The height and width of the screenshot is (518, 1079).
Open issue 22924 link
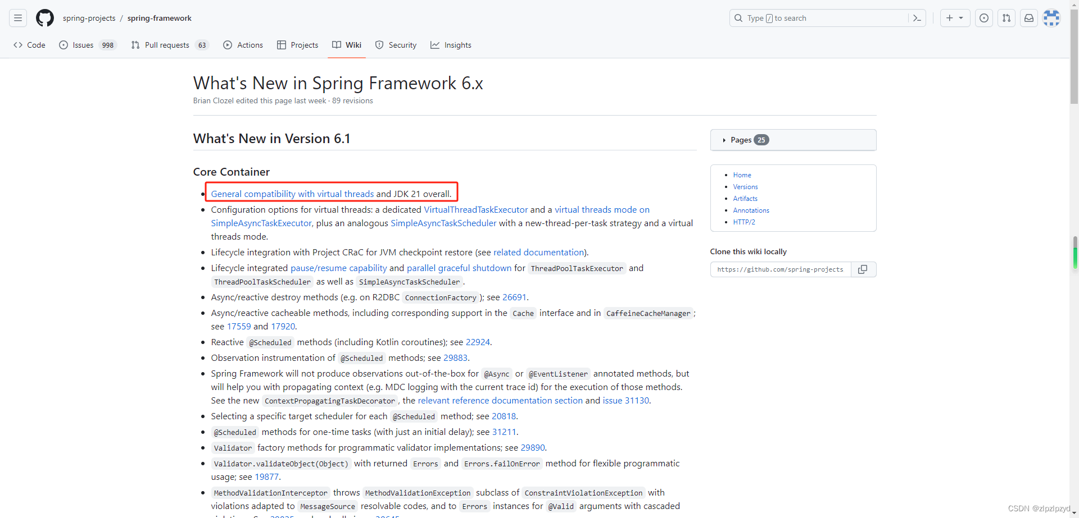point(478,342)
